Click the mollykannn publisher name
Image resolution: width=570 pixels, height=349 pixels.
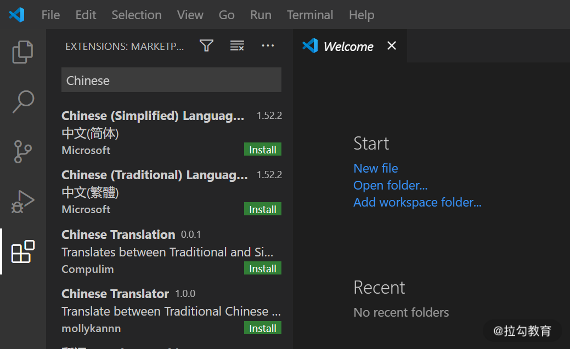[91, 329]
